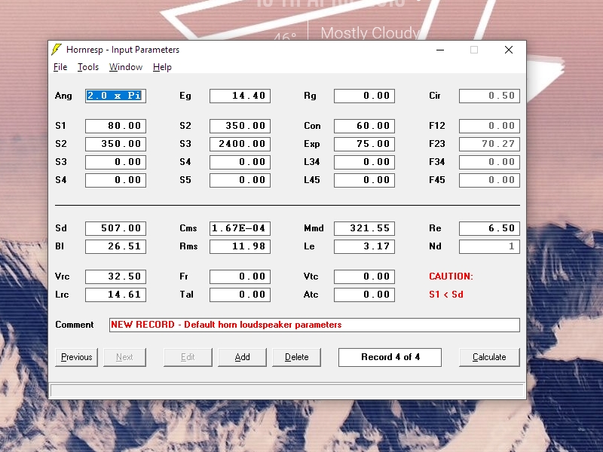
Task: Click the Re field showing 6.50
Action: coord(489,228)
